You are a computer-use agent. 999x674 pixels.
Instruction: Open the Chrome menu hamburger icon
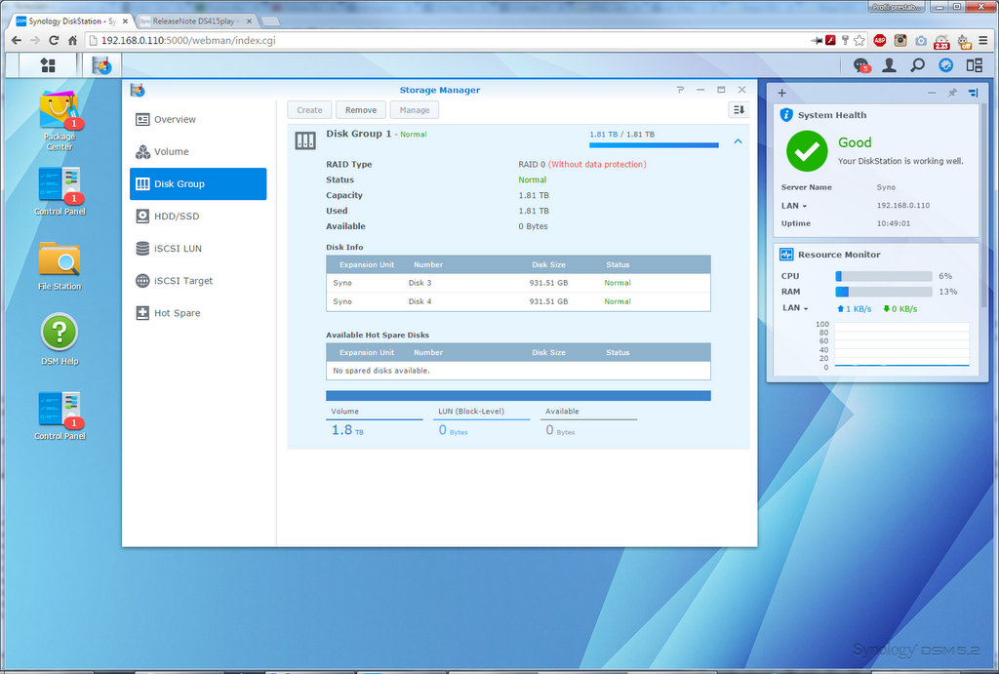pyautogui.click(x=983, y=40)
